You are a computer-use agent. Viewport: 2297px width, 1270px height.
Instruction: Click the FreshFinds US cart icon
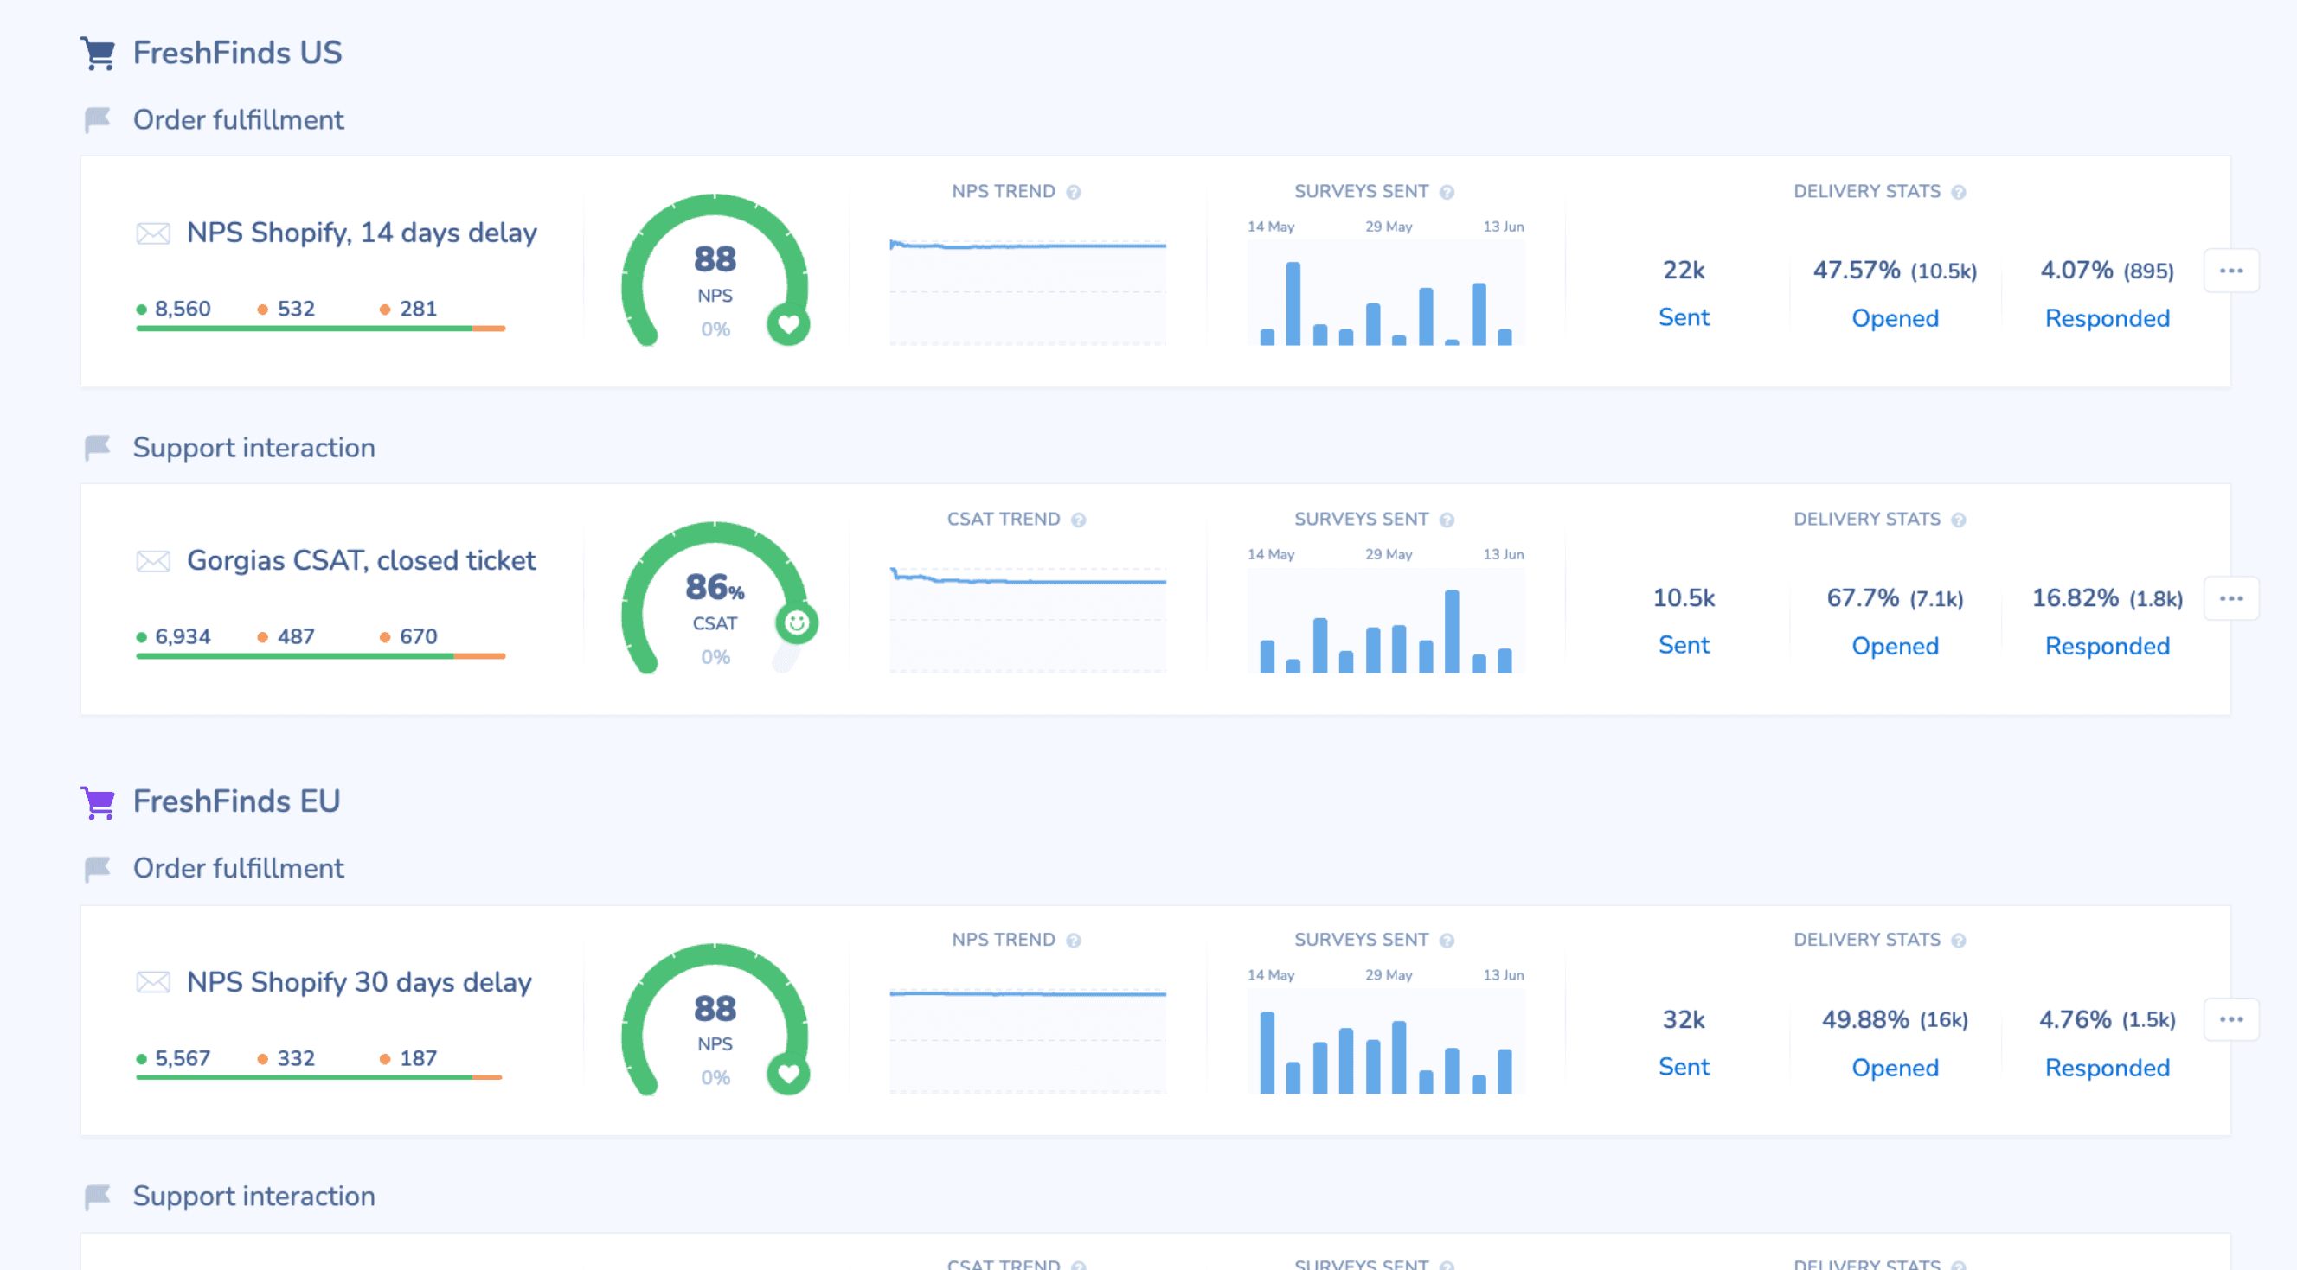pyautogui.click(x=97, y=53)
